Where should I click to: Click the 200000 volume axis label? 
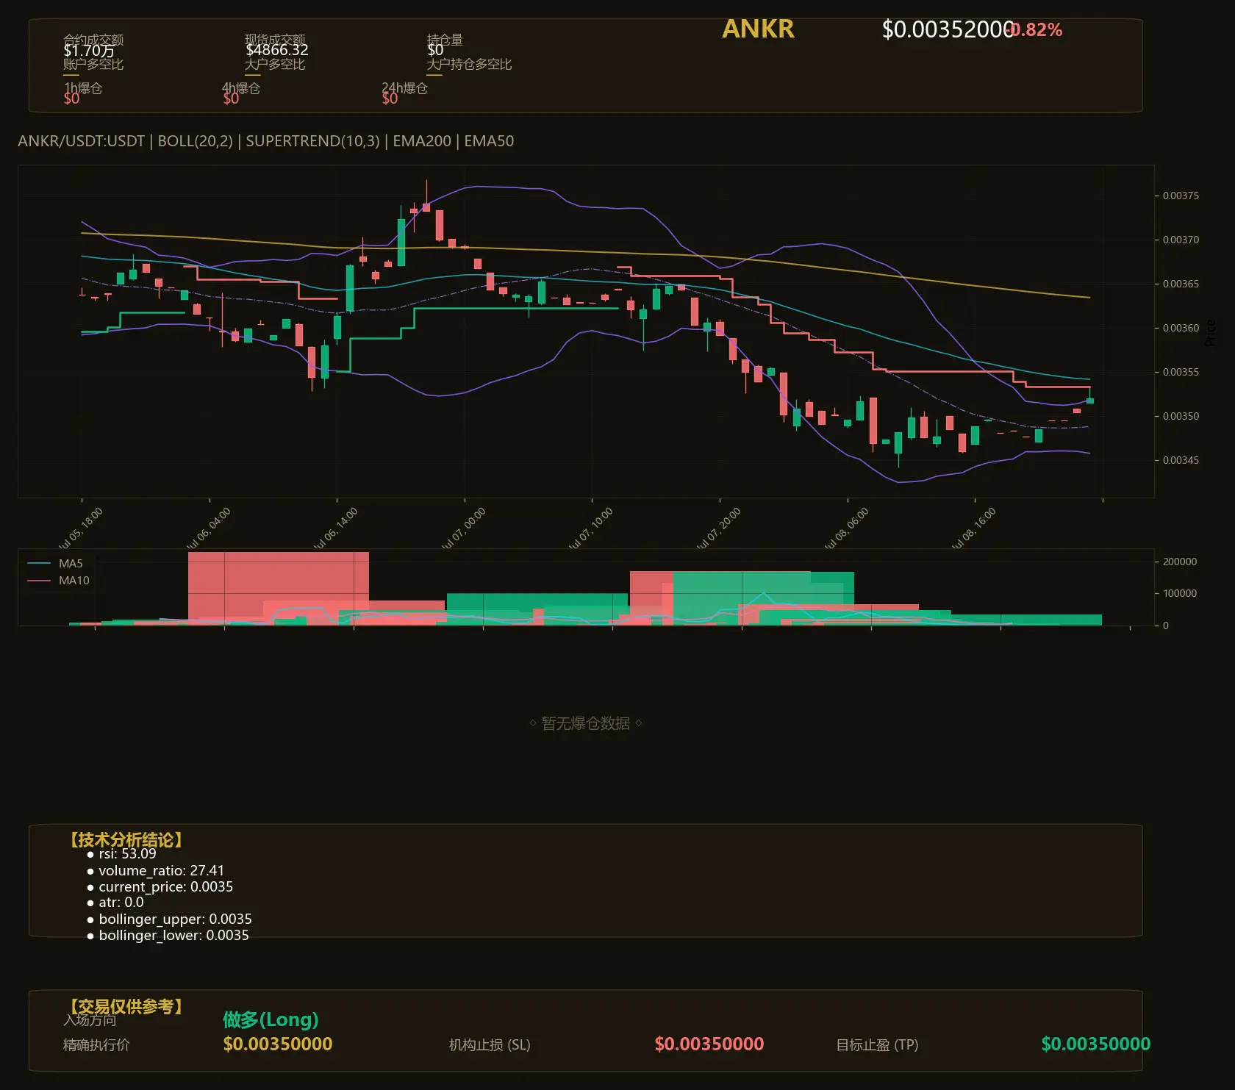tap(1180, 562)
